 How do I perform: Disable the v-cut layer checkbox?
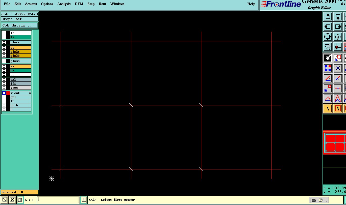[x=4, y=93]
